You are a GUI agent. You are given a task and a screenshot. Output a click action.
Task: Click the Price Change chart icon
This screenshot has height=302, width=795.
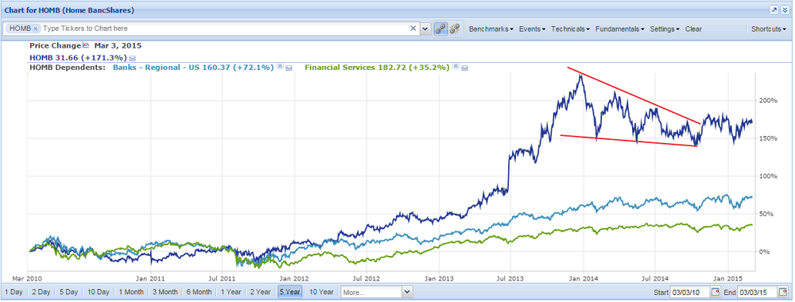[86, 45]
